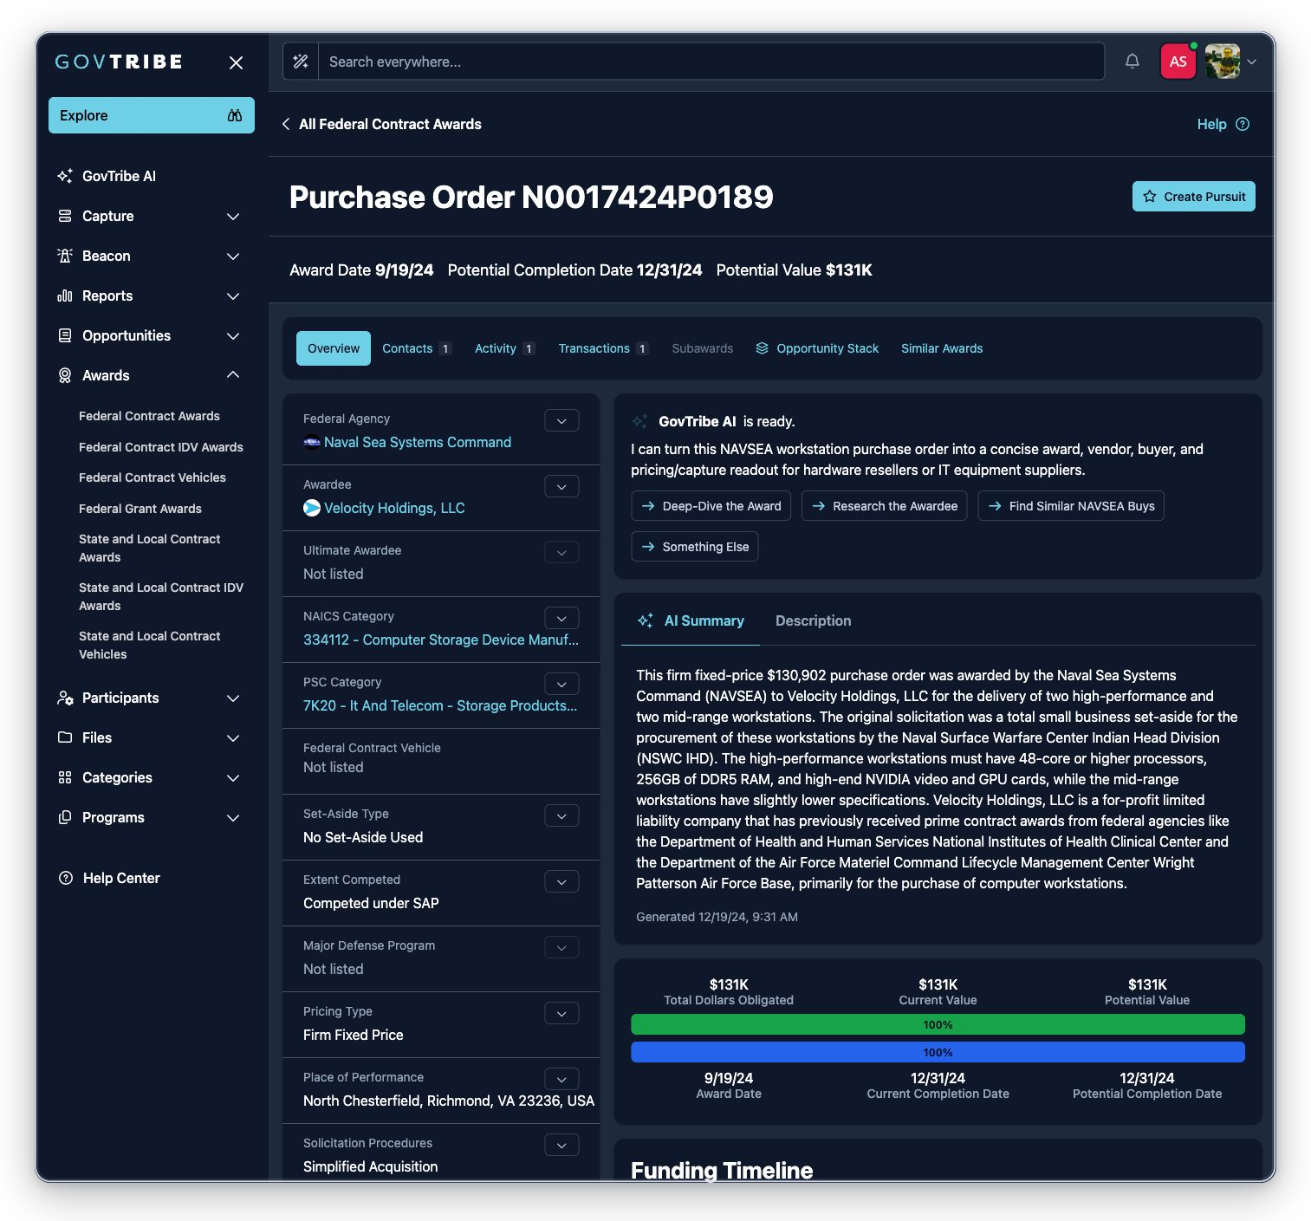The width and height of the screenshot is (1311, 1221).
Task: Switch to the Description tab
Action: [x=813, y=620]
